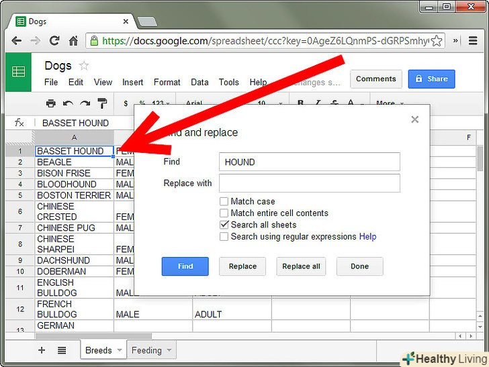Image resolution: width=489 pixels, height=367 pixels.
Task: Click the Replace button
Action: tap(242, 266)
